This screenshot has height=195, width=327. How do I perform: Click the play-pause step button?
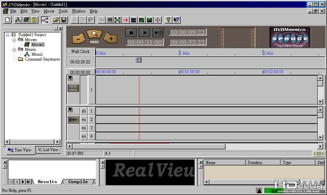(x=158, y=33)
